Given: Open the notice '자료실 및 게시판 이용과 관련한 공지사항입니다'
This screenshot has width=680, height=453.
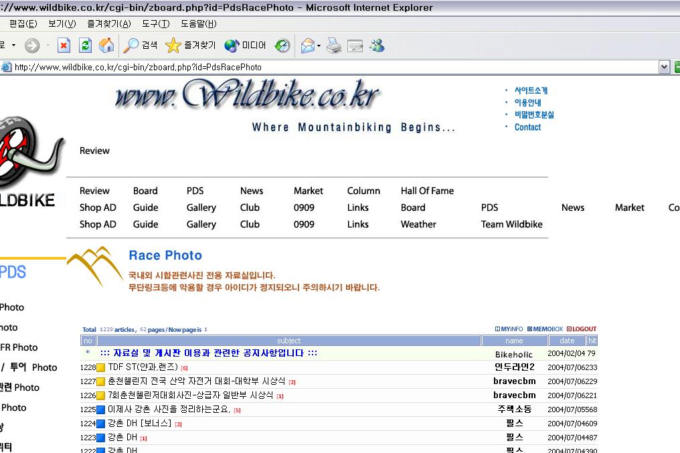Looking at the screenshot, I should [209, 353].
